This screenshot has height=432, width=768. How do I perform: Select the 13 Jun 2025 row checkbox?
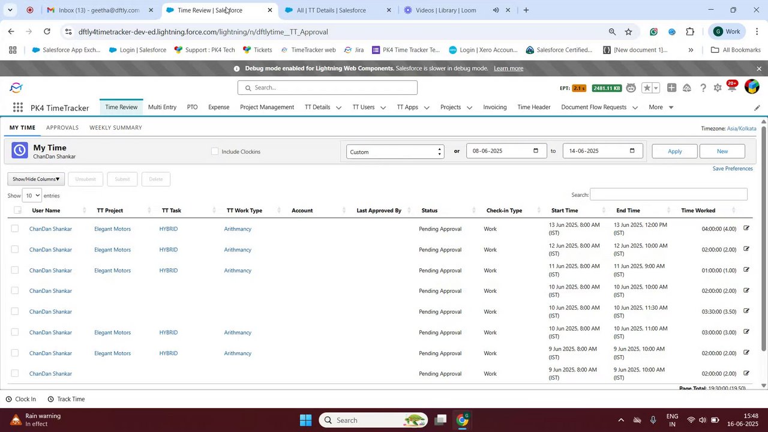[15, 229]
